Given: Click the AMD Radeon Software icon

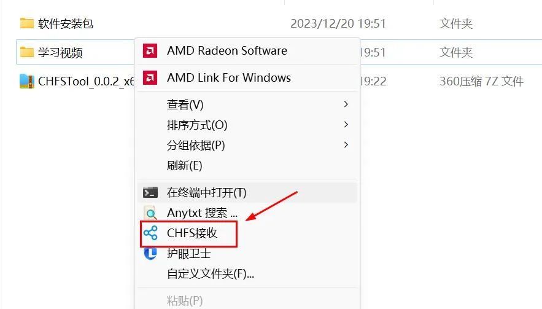Looking at the screenshot, I should pyautogui.click(x=150, y=51).
